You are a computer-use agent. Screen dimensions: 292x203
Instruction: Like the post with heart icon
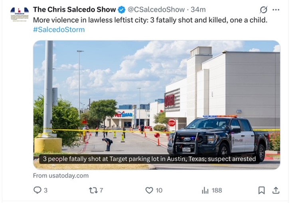click(149, 190)
